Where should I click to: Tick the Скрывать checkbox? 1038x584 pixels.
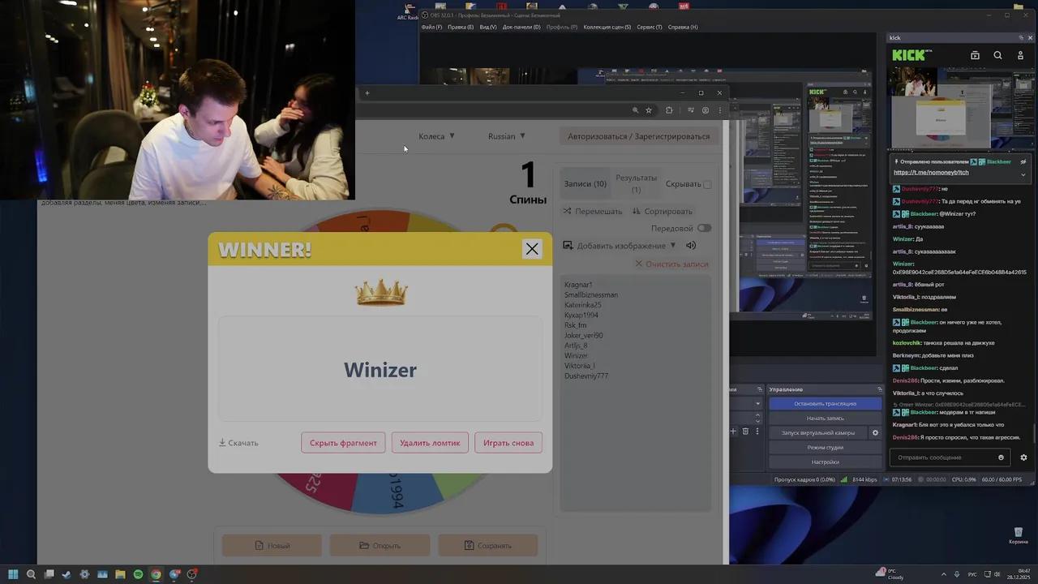(x=707, y=184)
